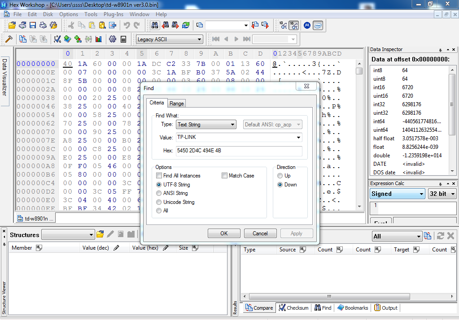Image resolution: width=459 pixels, height=320 pixels.
Task: Click the Character Distribution bar chart icon
Action: coord(99,39)
